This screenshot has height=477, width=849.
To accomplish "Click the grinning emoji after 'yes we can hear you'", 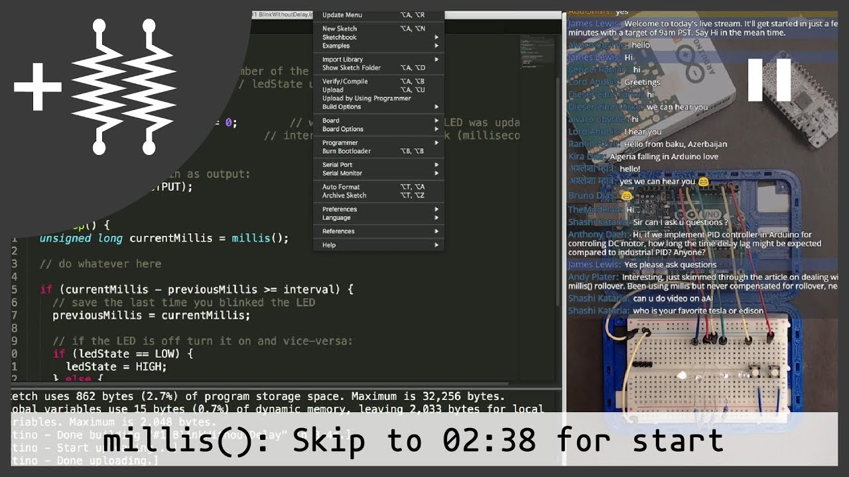I will 704,181.
